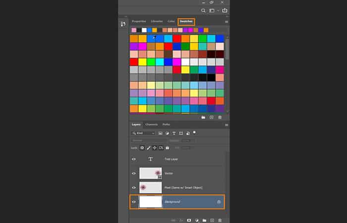Click the type layer filter icon
The width and height of the screenshot is (347, 223).
174,133
